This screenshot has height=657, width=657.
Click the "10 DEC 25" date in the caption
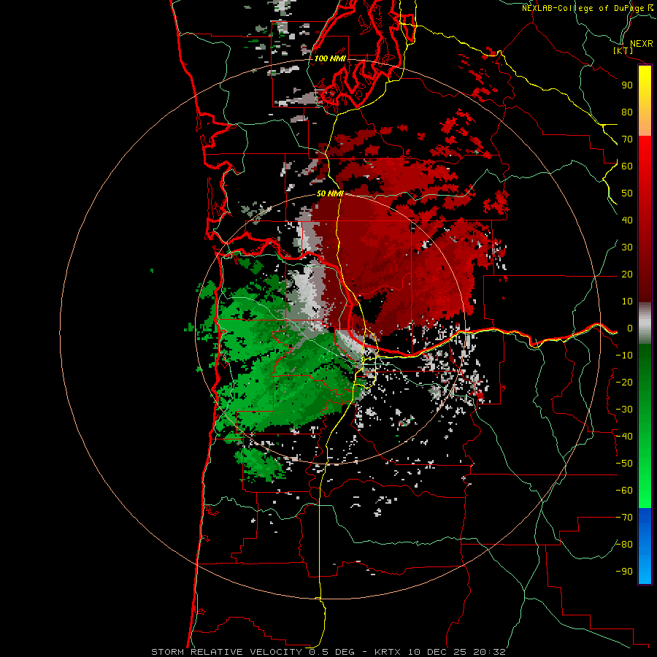tap(437, 652)
